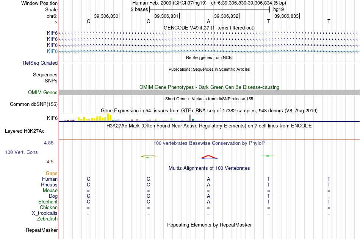Select the Elephant alignment row label
Viewport: 360px width, 239px height.
48,202
